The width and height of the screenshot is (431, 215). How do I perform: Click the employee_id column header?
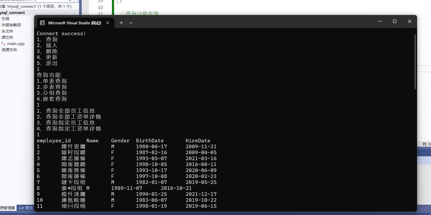pos(54,141)
